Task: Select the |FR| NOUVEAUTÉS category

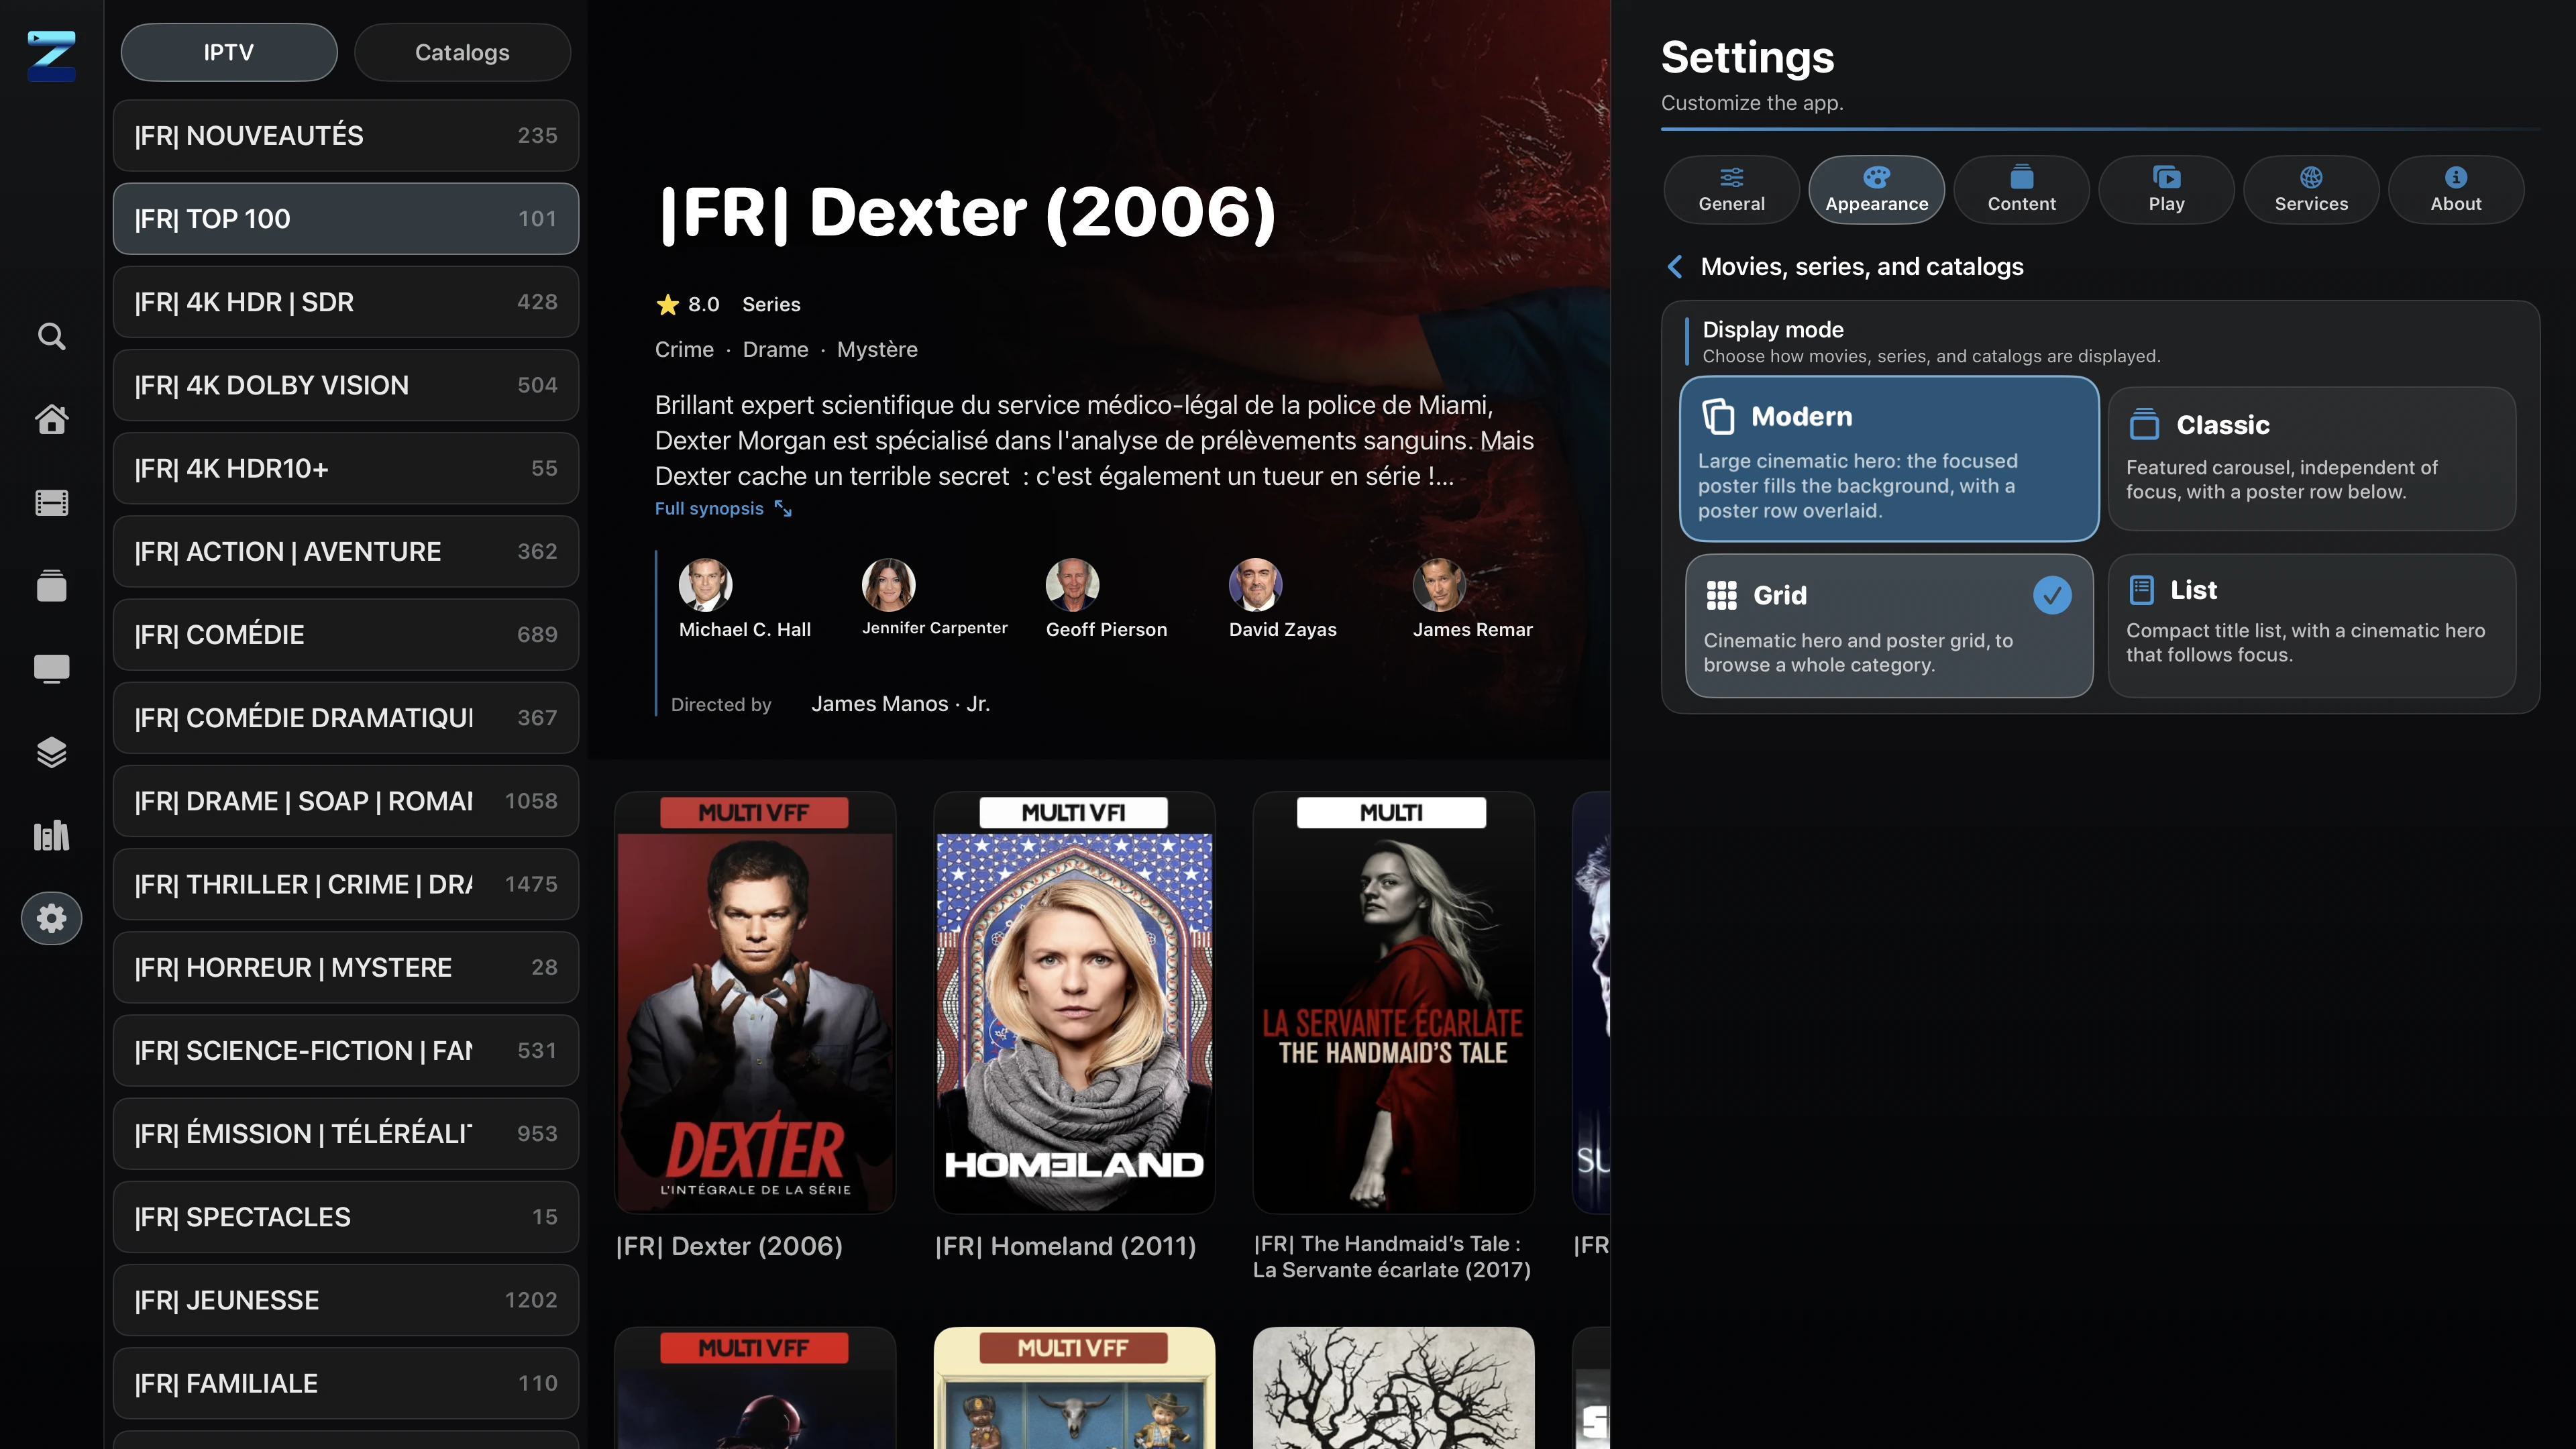Action: [346, 135]
